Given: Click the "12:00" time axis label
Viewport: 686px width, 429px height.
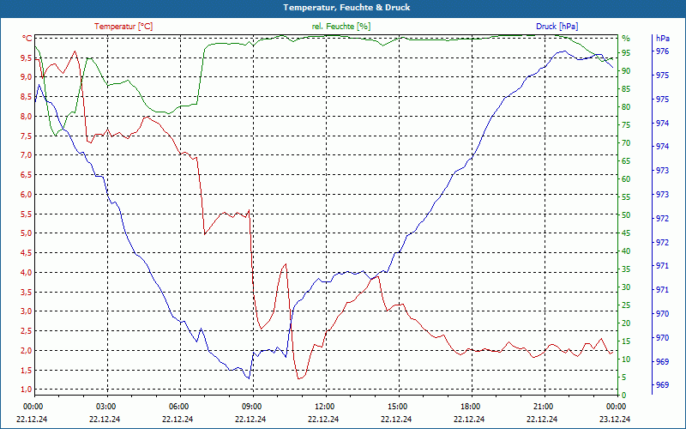Looking at the screenshot, I should click(325, 407).
